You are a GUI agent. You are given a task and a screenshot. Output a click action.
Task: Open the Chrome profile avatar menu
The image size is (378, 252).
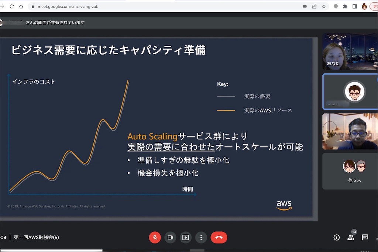coord(364,7)
